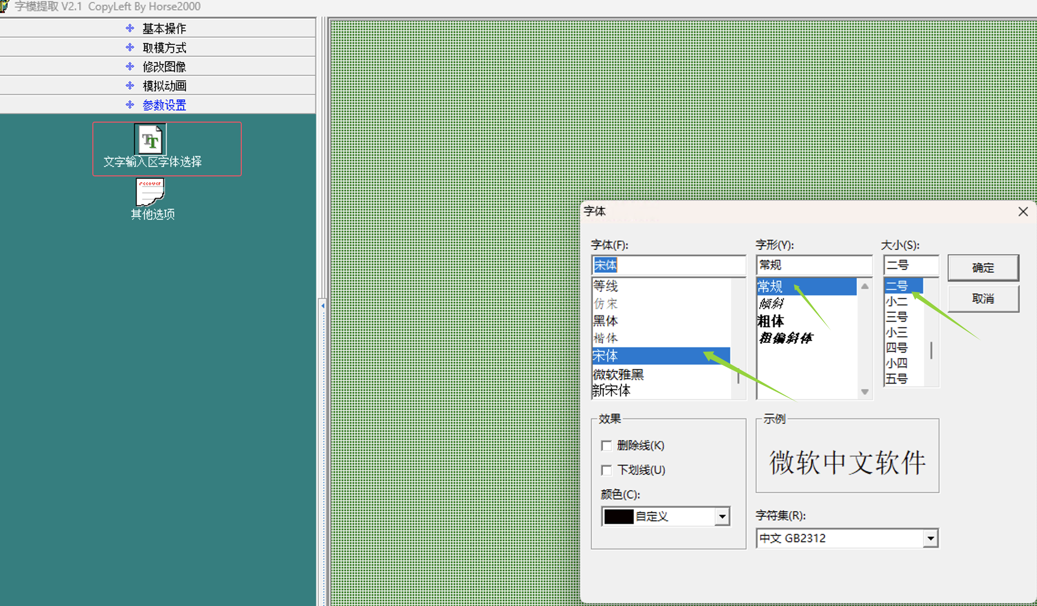Select 微软雅黑 in the font list
Image resolution: width=1037 pixels, height=606 pixels.
pos(618,375)
